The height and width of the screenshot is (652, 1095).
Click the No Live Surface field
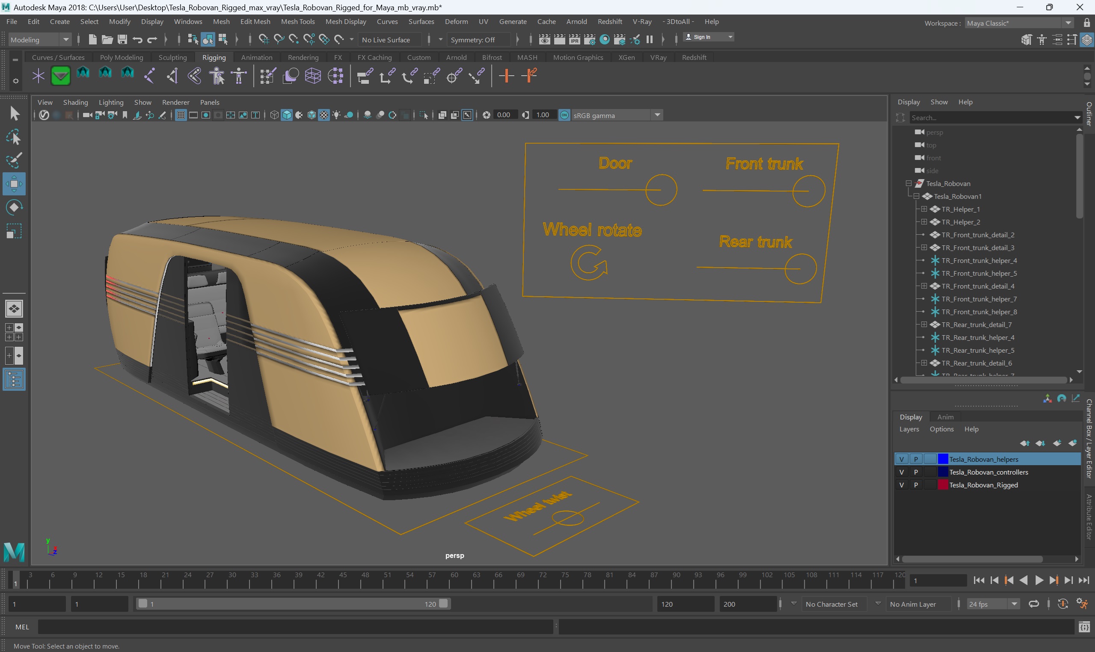coord(389,39)
